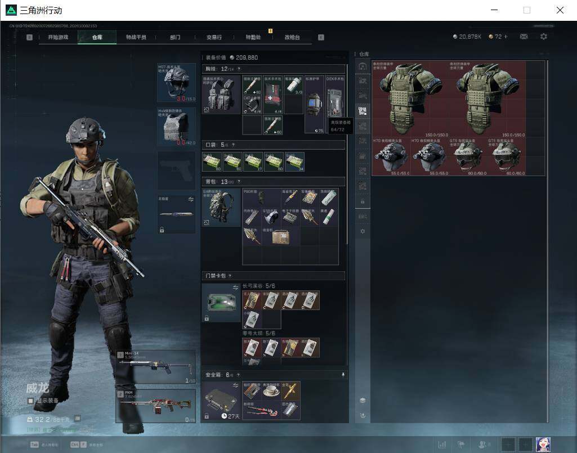This screenshot has width=577, height=453.
Task: Toggle the melee weapon swap arrows
Action: pos(191,199)
